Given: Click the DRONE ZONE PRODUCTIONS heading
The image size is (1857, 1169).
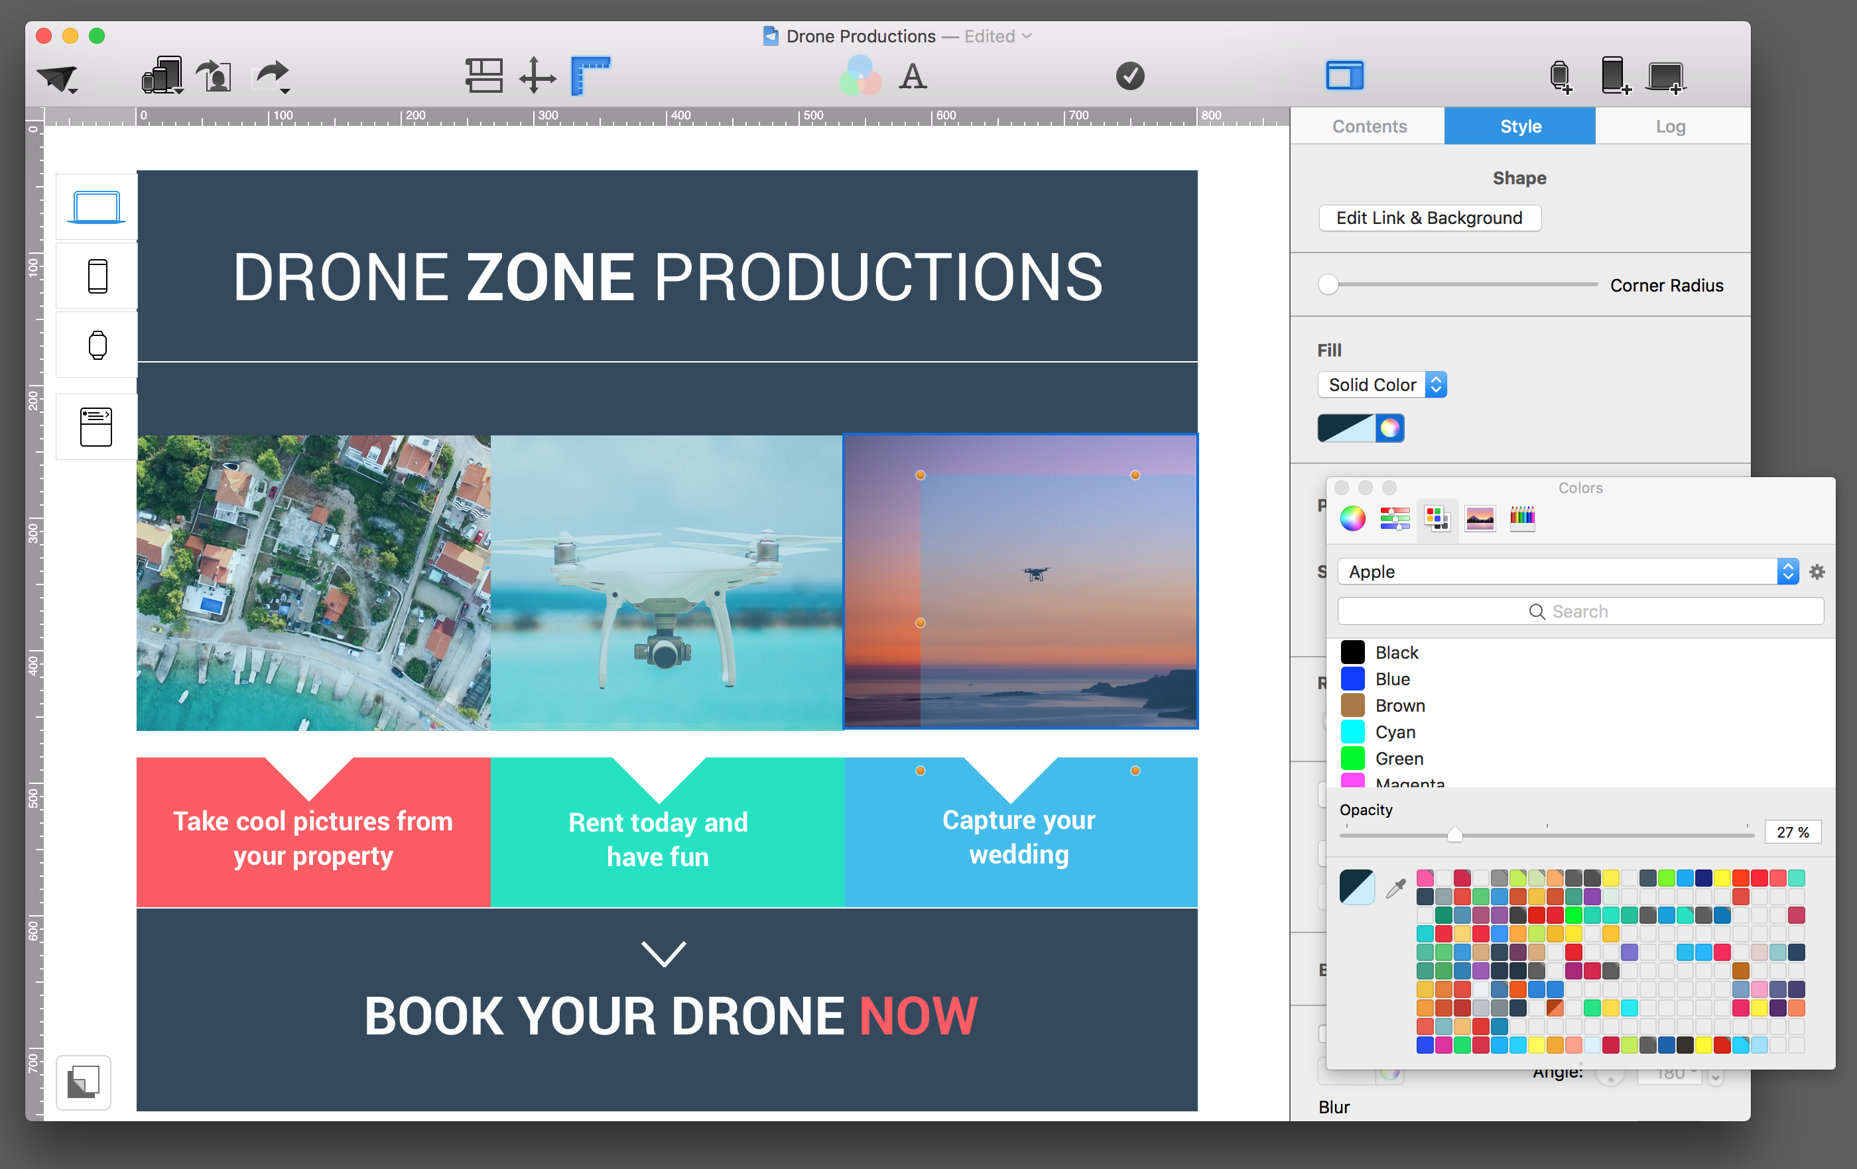Looking at the screenshot, I should coord(668,276).
